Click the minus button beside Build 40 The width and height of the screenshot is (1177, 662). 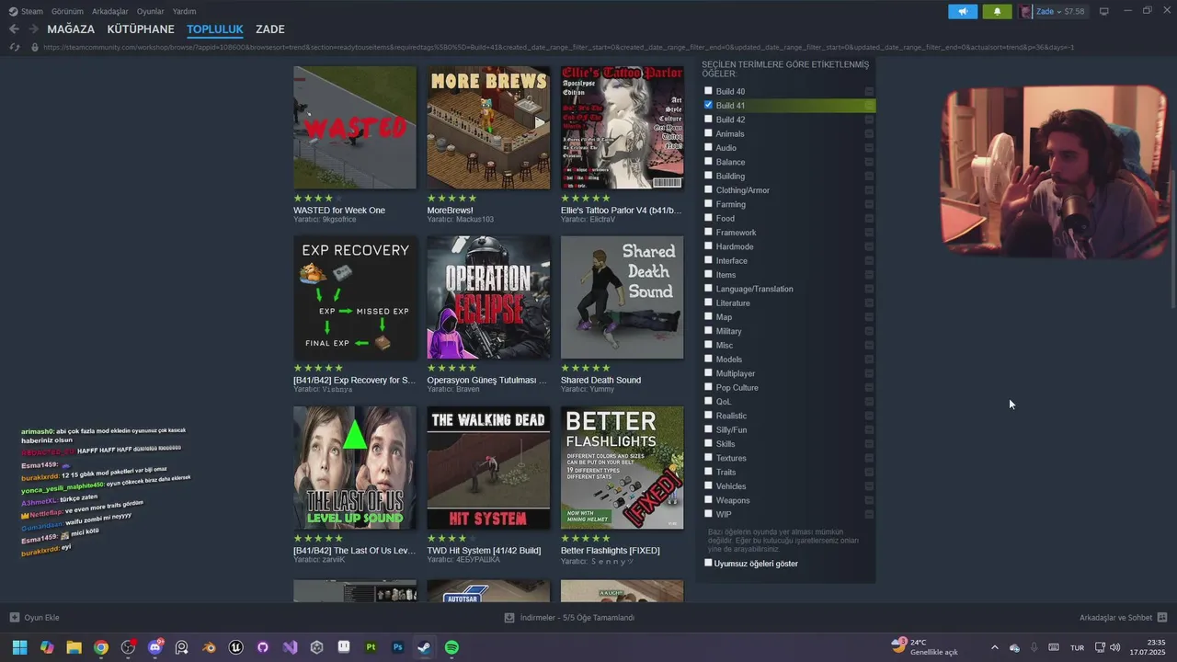pyautogui.click(x=869, y=91)
